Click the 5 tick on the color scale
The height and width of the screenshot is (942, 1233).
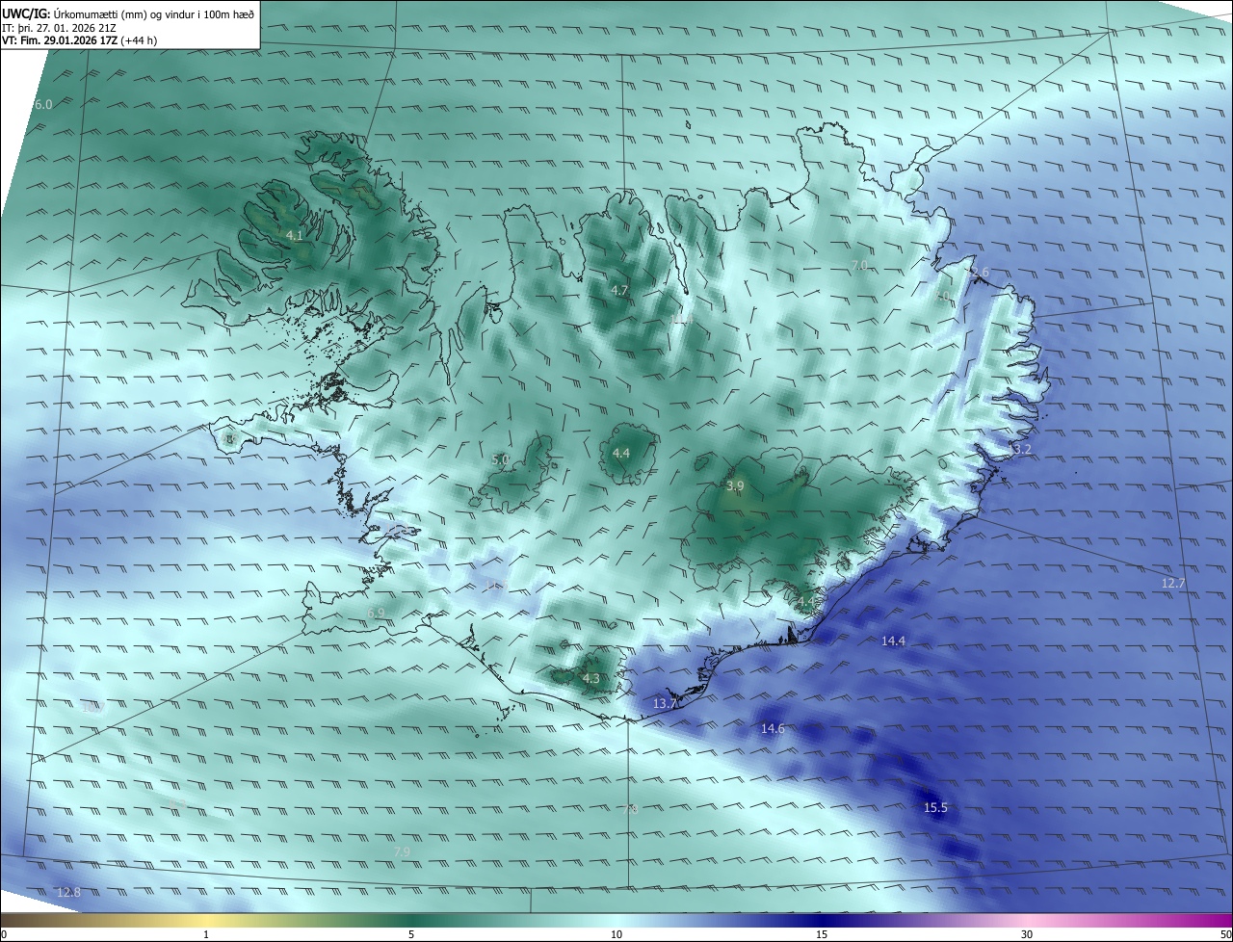tap(411, 934)
